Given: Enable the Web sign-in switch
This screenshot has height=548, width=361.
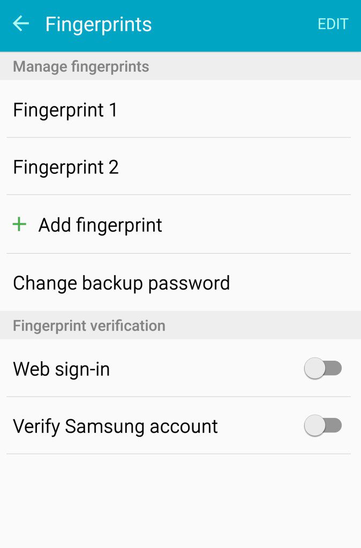Looking at the screenshot, I should coord(323,368).
